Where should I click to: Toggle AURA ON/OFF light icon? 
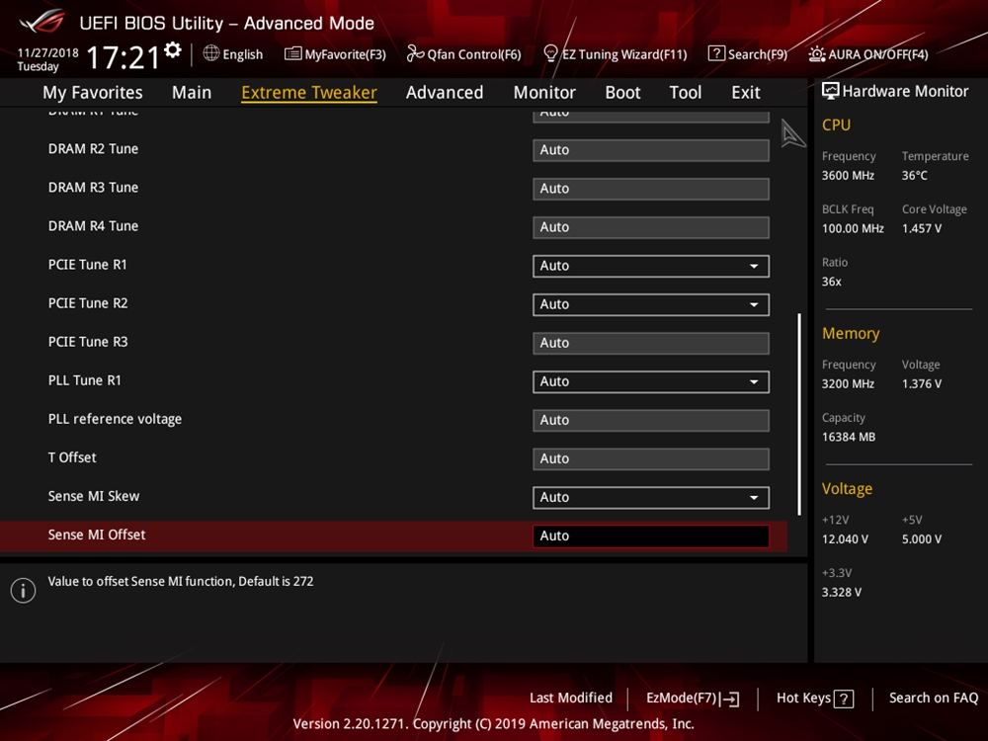coord(817,54)
